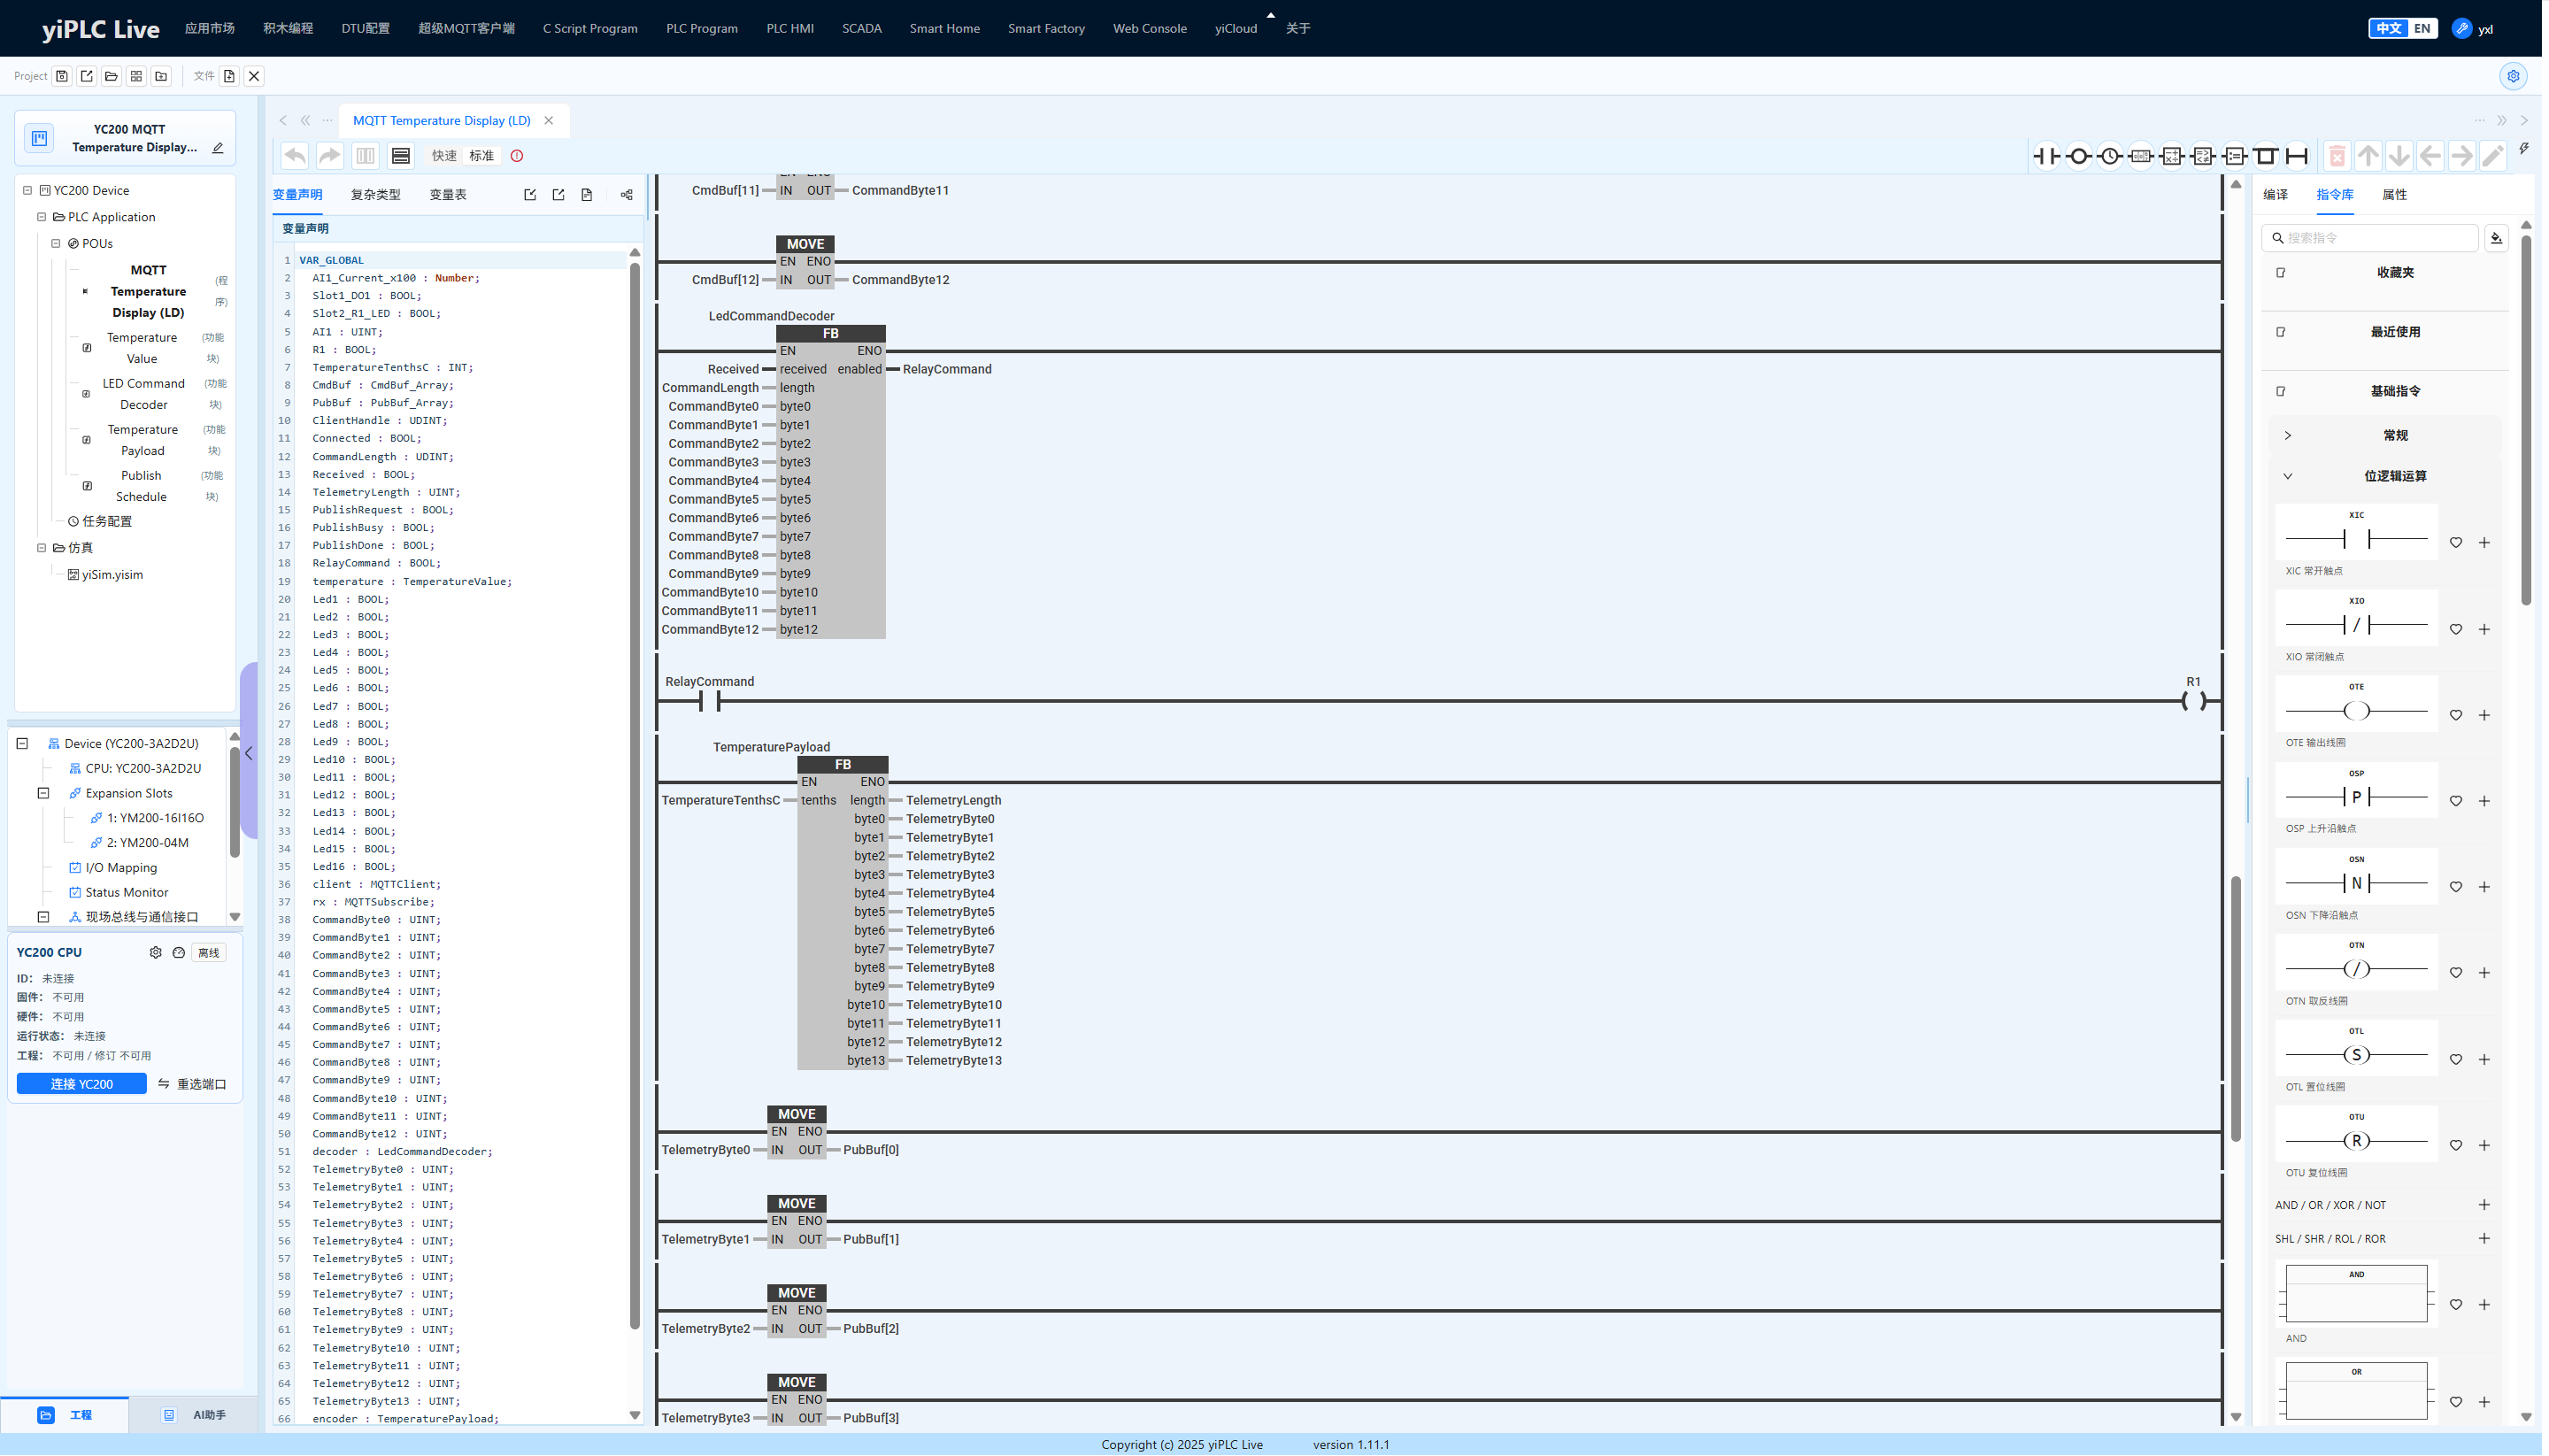Insert a counter block from the ladder toolbar
This screenshot has width=2549, height=1456.
point(2140,156)
